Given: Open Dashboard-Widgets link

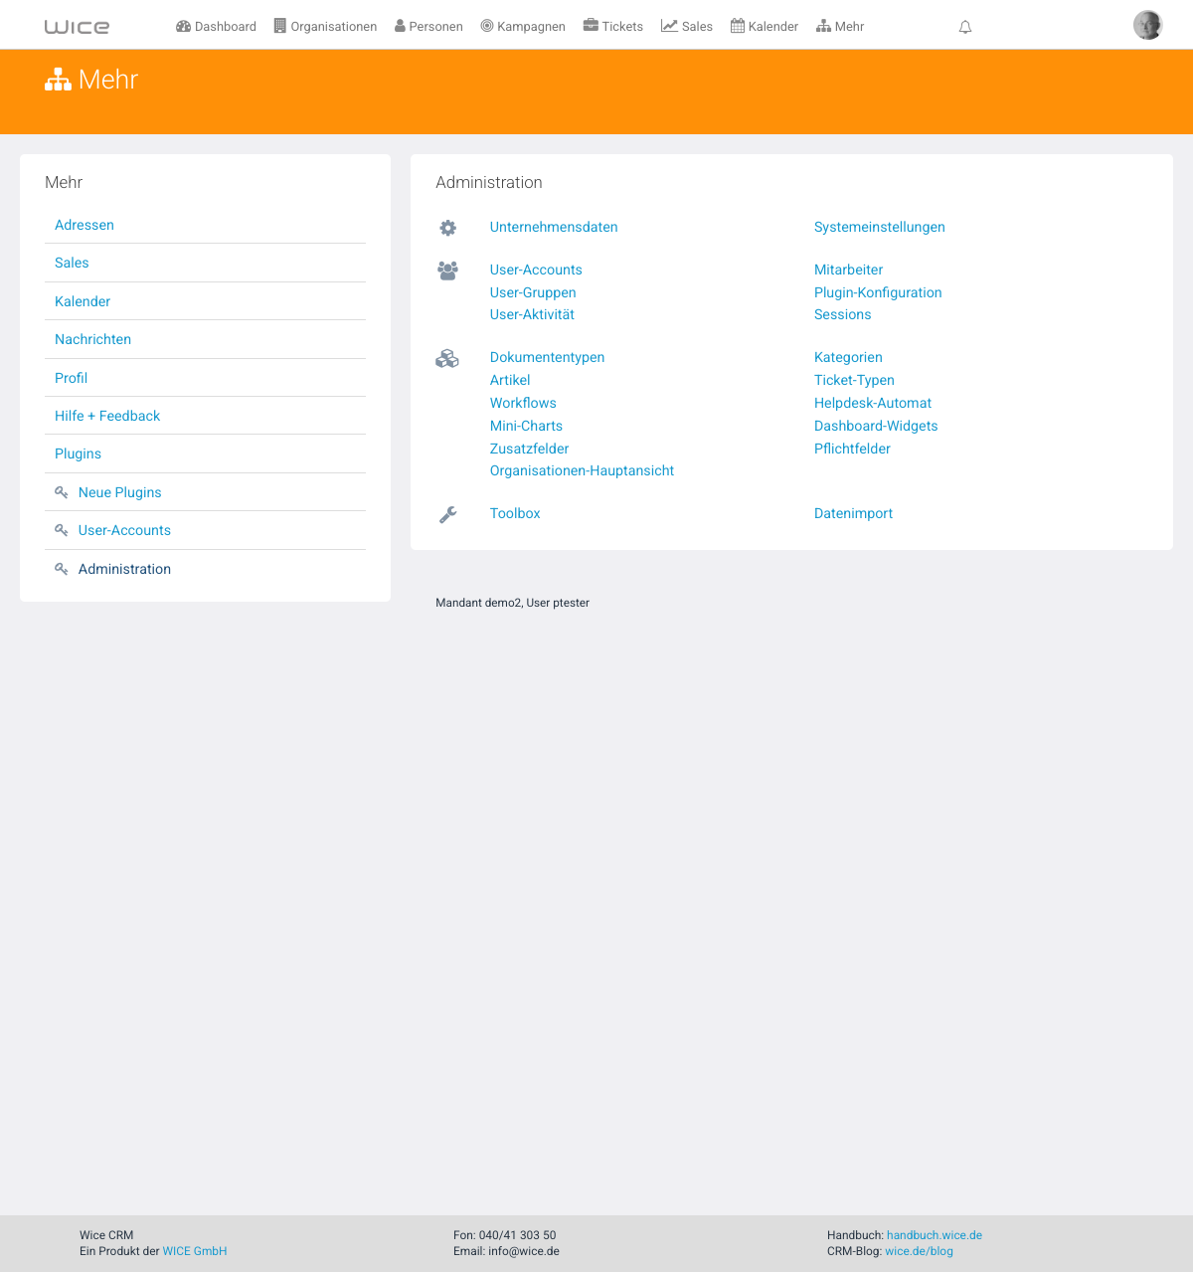Looking at the screenshot, I should point(876,426).
